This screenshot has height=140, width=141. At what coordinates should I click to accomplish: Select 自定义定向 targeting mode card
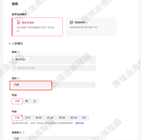[37, 27]
